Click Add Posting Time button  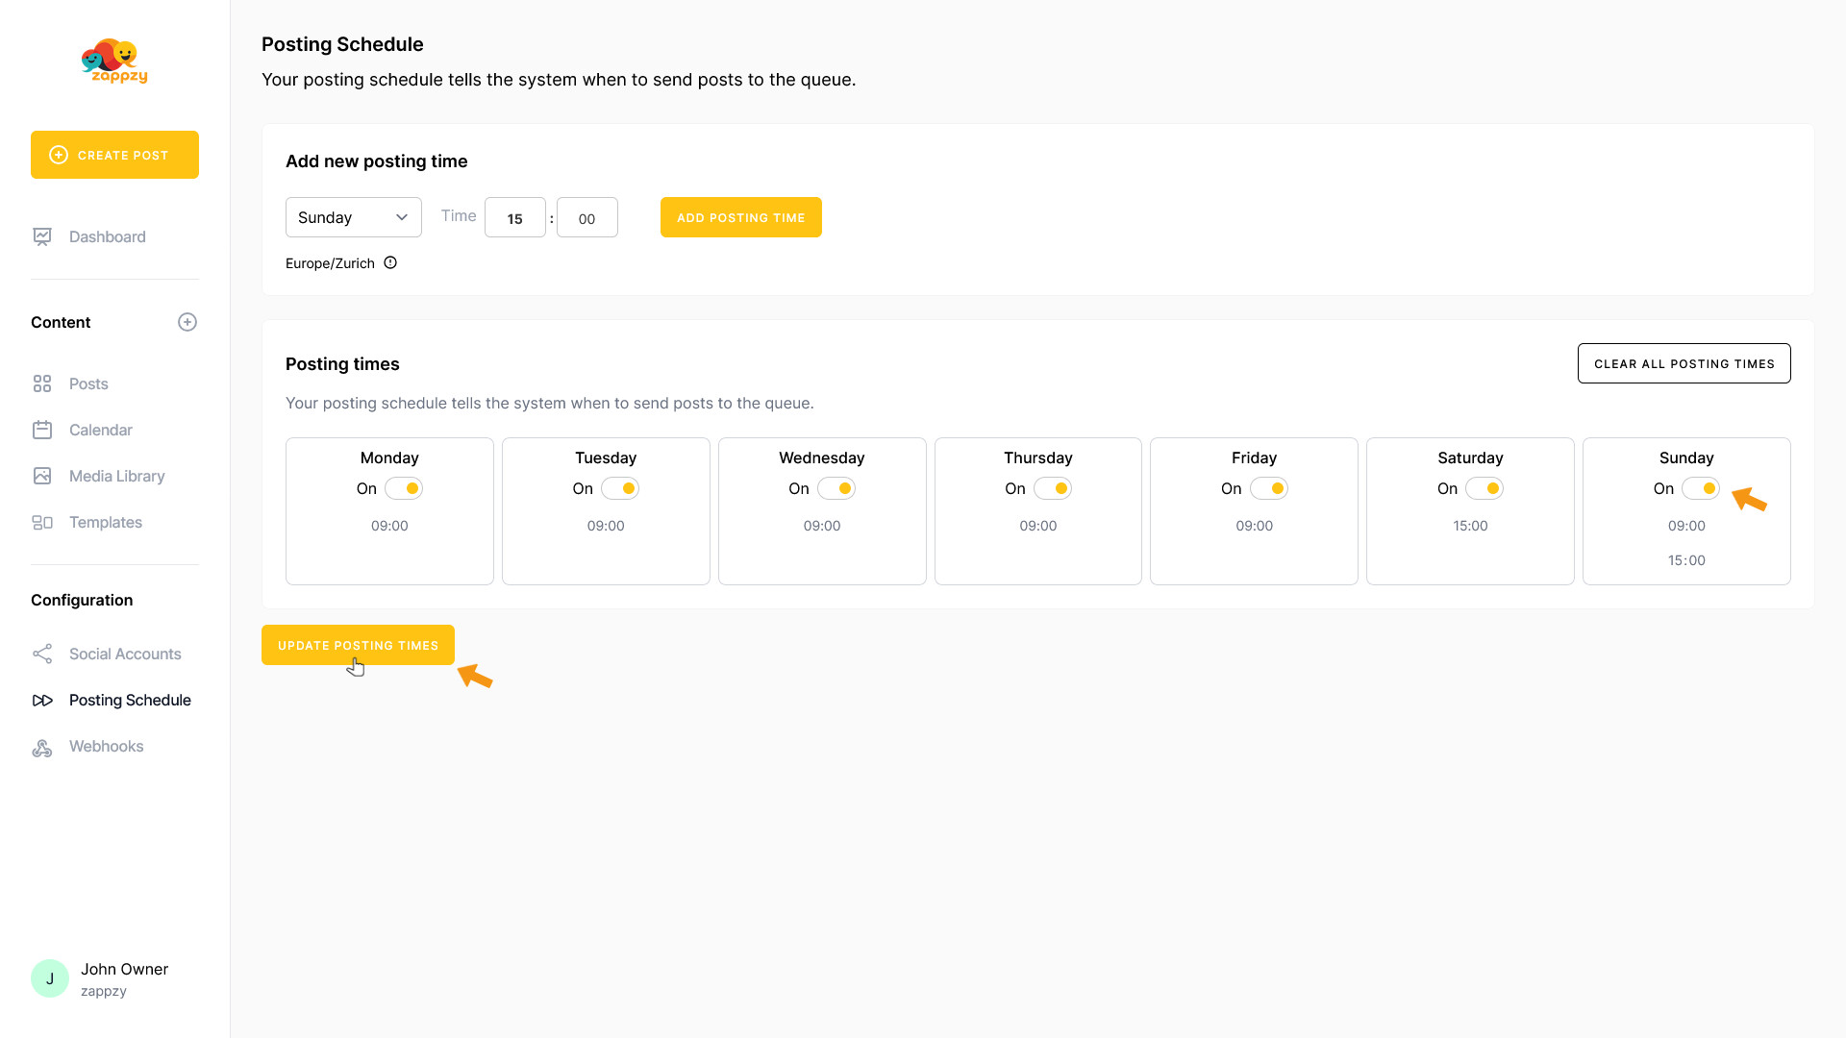(740, 217)
